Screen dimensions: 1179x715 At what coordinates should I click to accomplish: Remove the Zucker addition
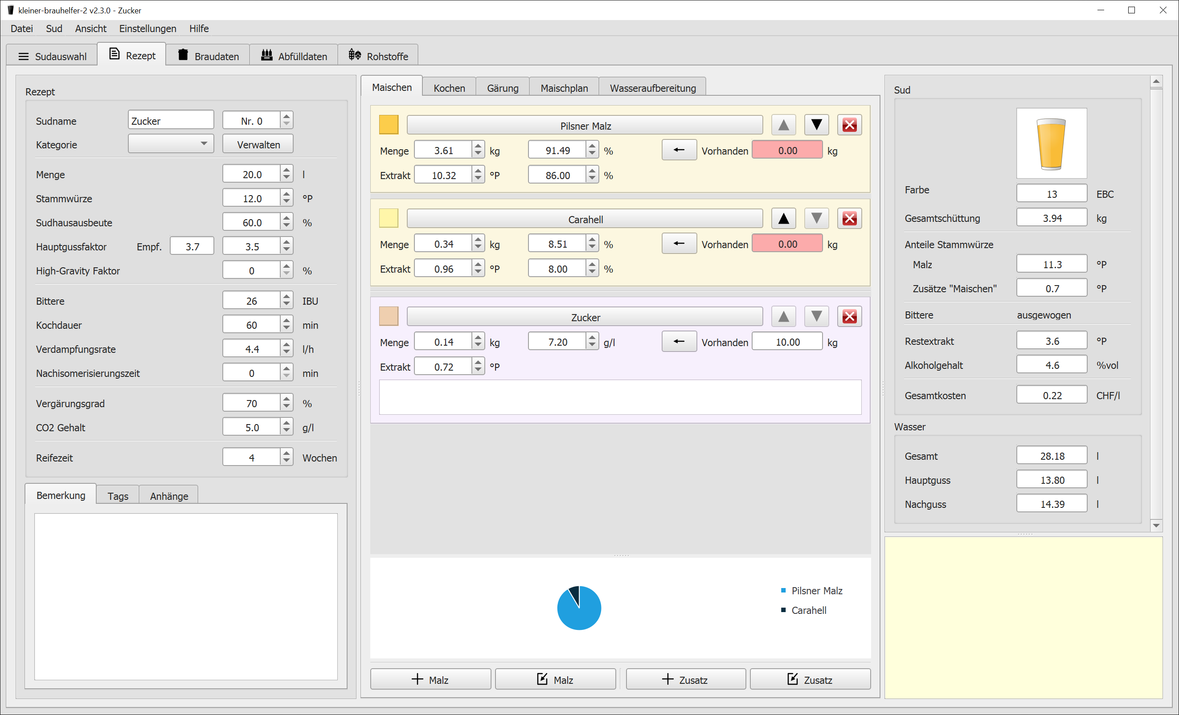coord(849,317)
